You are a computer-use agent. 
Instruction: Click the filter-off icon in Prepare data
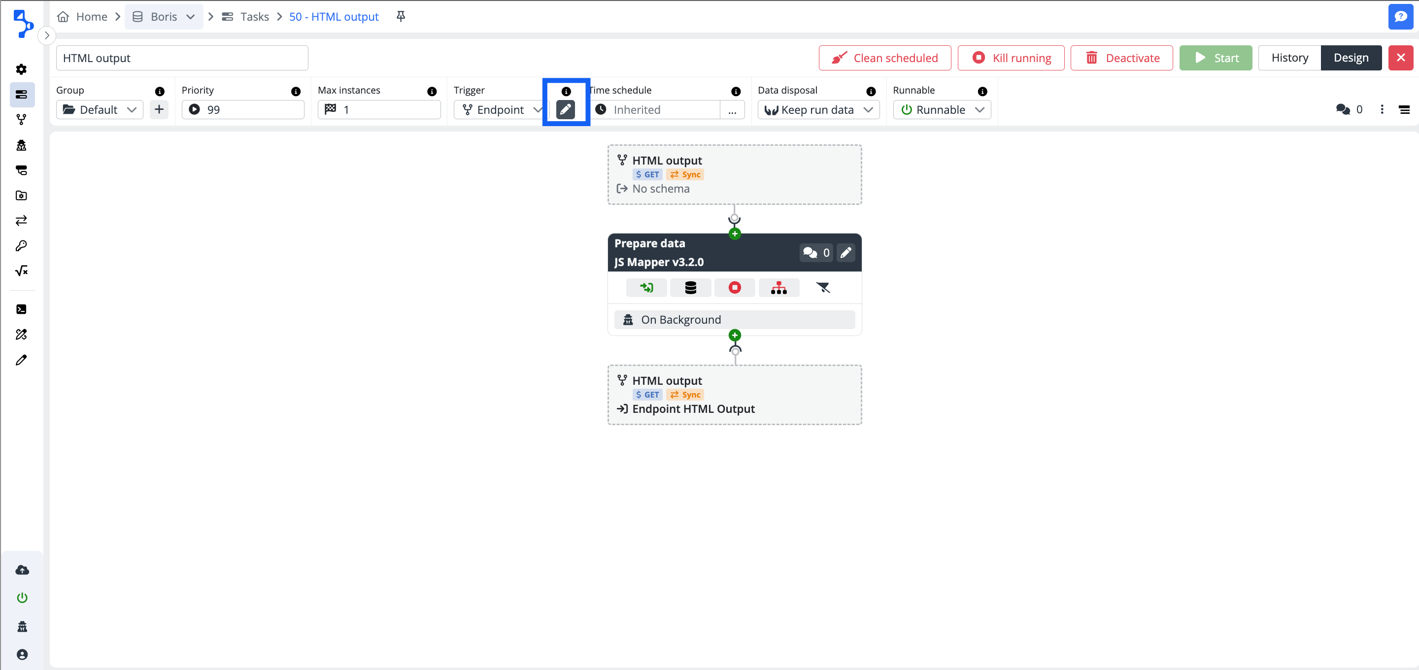(x=822, y=288)
